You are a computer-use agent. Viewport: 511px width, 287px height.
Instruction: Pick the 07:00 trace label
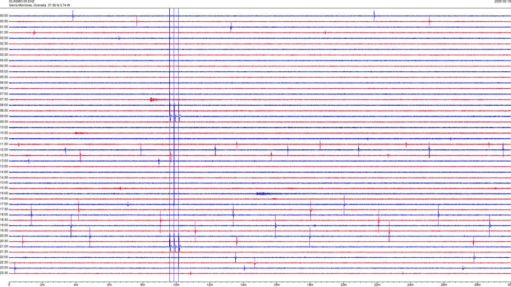tap(4, 94)
